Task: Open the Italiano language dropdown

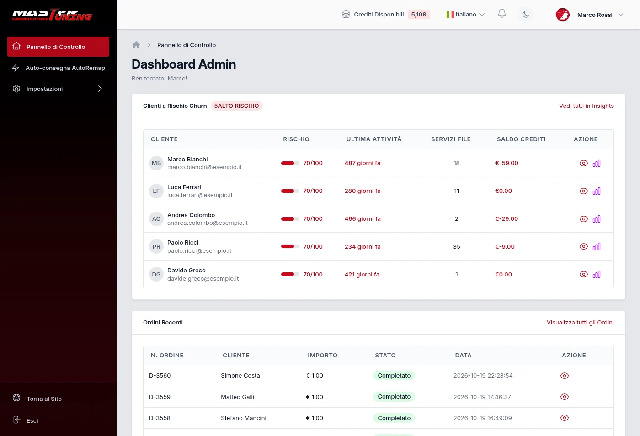Action: [465, 15]
